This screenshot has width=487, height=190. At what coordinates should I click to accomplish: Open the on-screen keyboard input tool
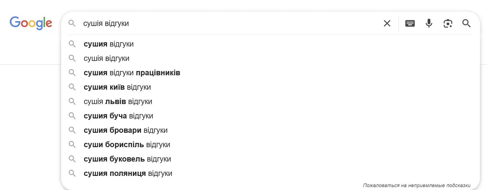(410, 23)
